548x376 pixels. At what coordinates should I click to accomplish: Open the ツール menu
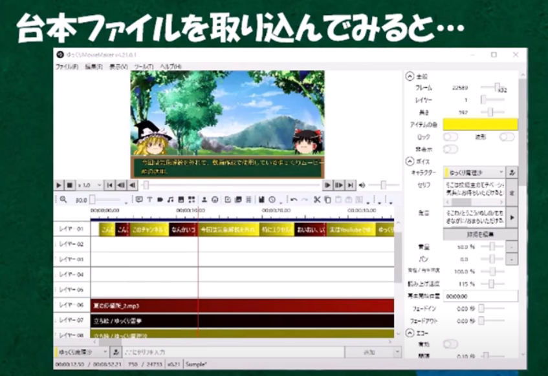pyautogui.click(x=144, y=67)
